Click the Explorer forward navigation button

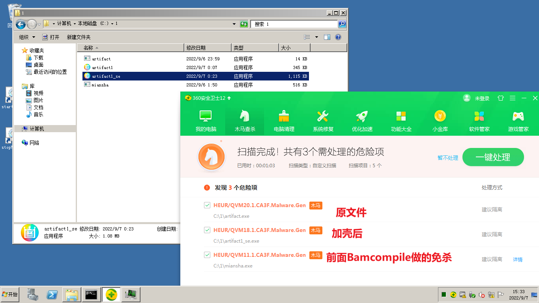point(32,24)
